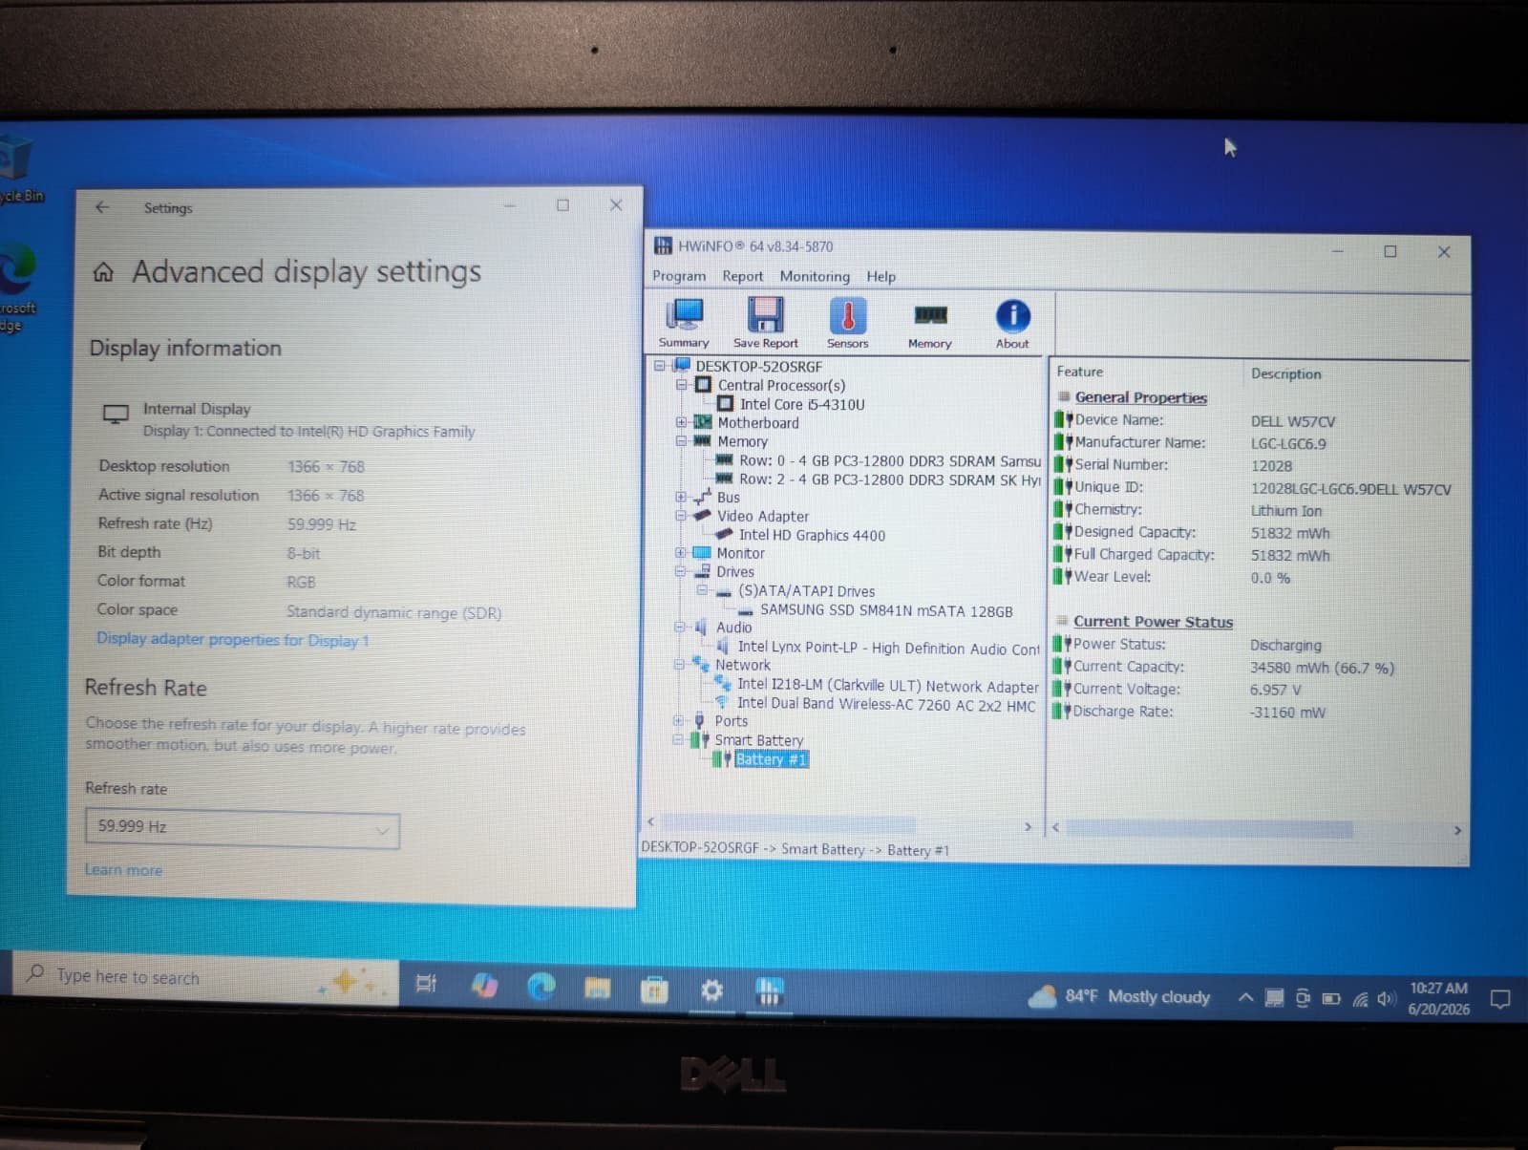This screenshot has height=1150, width=1528.
Task: Open the weather widget 84°F Mostly cloudy
Action: point(1118,997)
